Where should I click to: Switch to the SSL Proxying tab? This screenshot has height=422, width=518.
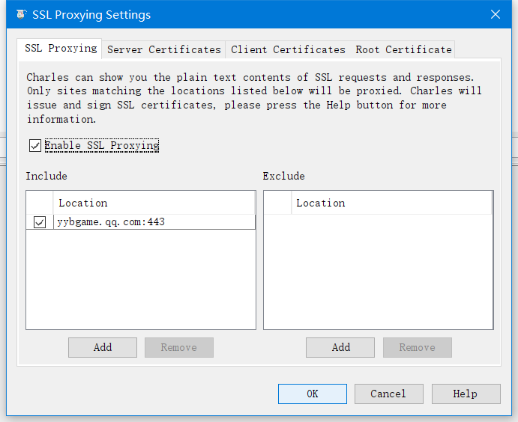click(60, 49)
